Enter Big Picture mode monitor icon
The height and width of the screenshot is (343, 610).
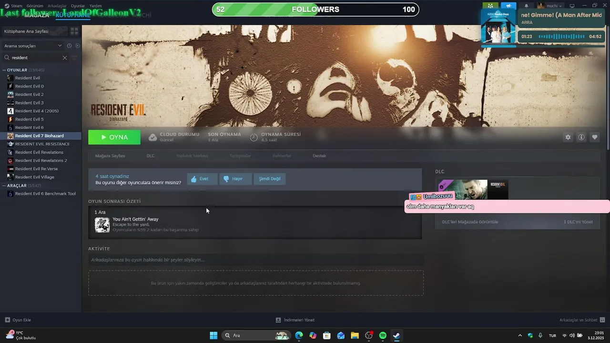pos(572,6)
